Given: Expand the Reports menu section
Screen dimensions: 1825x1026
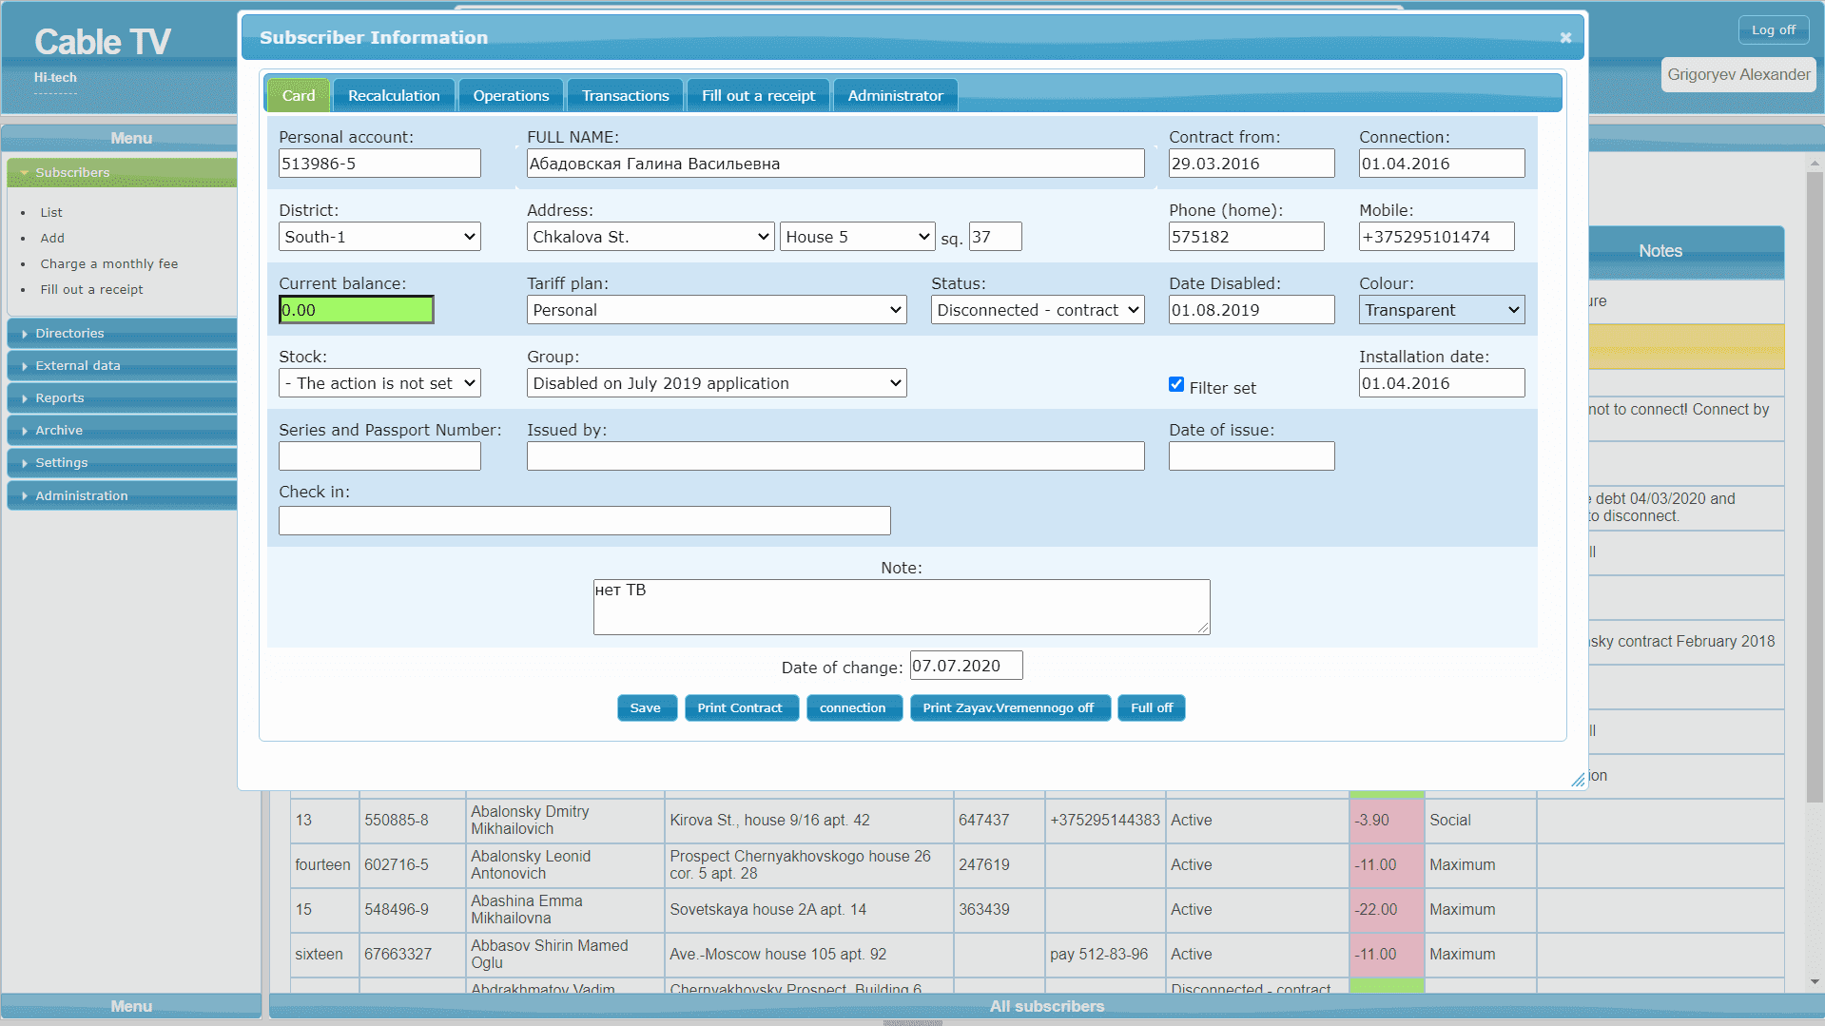Looking at the screenshot, I should (122, 398).
